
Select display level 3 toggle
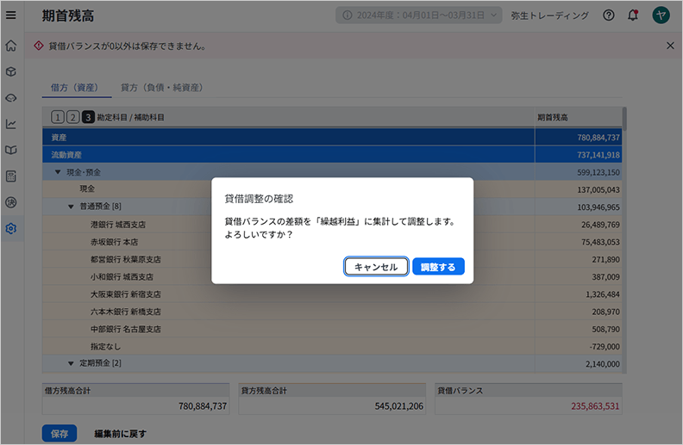[x=87, y=117]
